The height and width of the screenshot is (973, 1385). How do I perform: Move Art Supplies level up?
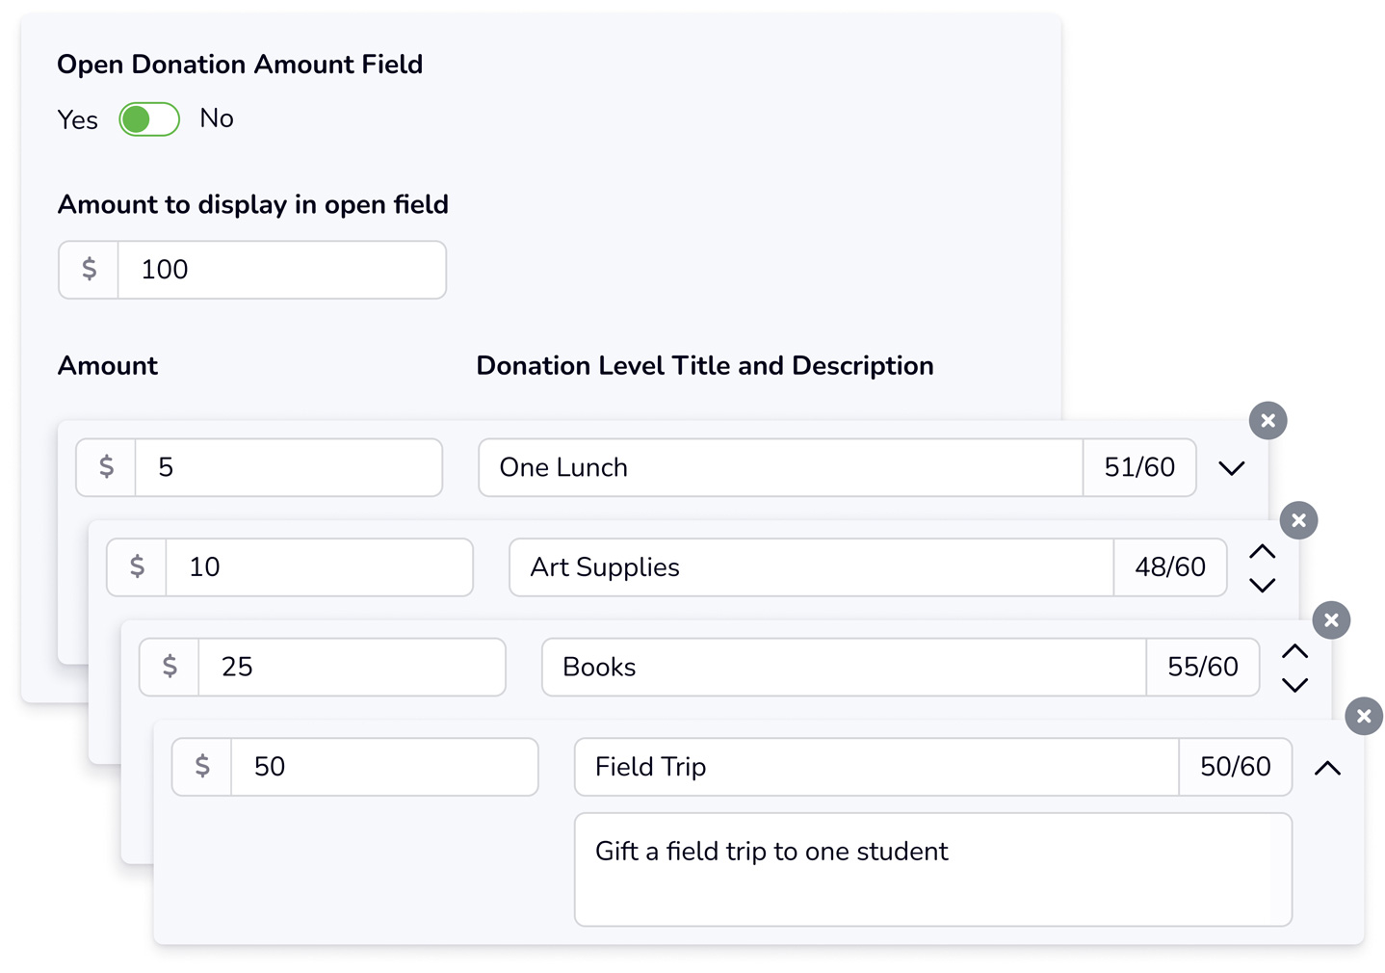point(1262,552)
